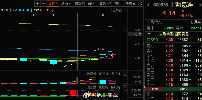Click the 卖三 row price 4.17
Screen dimensions: 202x100
click(169, 75)
